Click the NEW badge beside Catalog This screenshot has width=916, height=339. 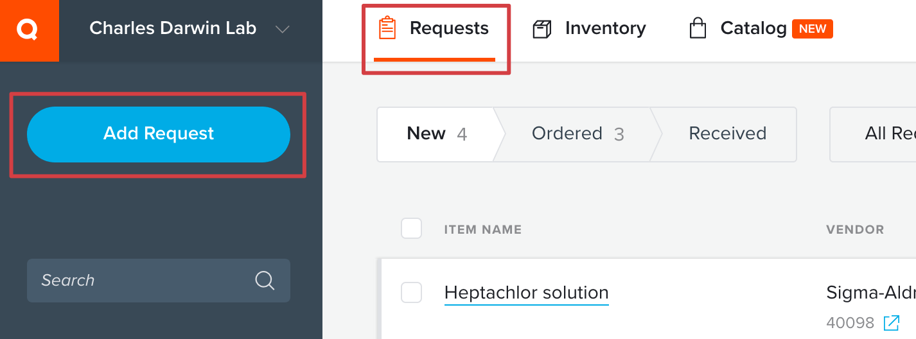(x=813, y=29)
